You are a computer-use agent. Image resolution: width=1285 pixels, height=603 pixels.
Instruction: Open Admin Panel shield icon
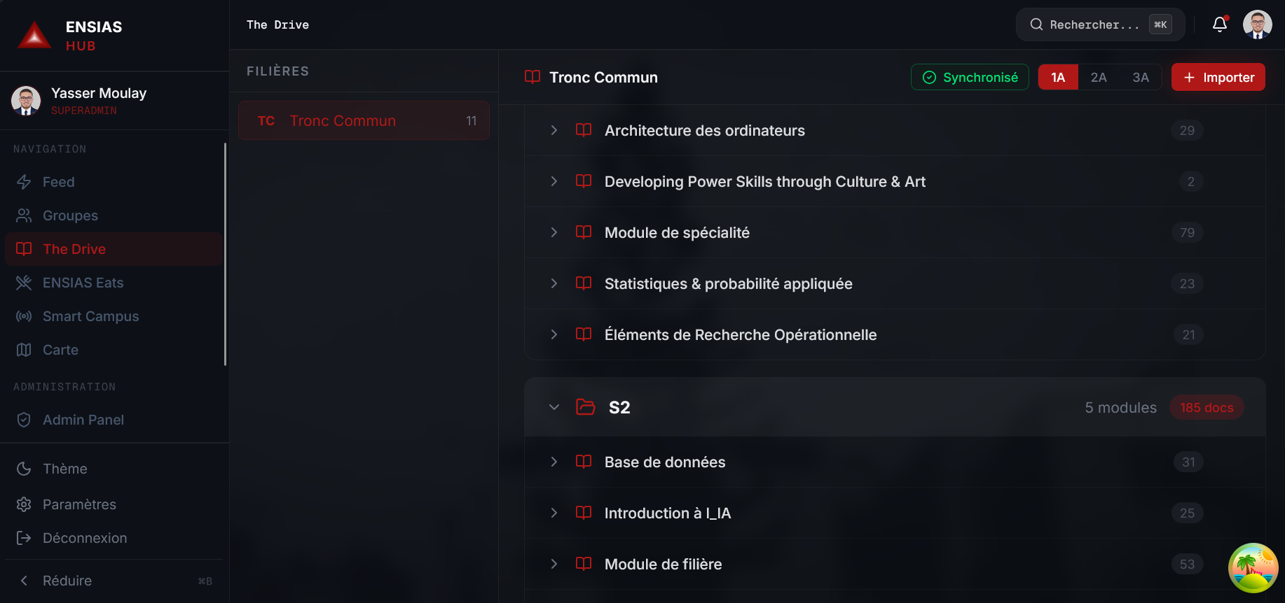[24, 420]
